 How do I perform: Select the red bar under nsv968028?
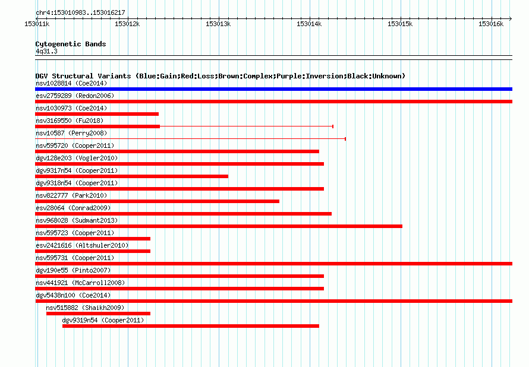click(219, 226)
